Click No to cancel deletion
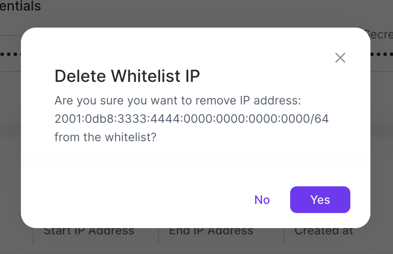 (262, 200)
